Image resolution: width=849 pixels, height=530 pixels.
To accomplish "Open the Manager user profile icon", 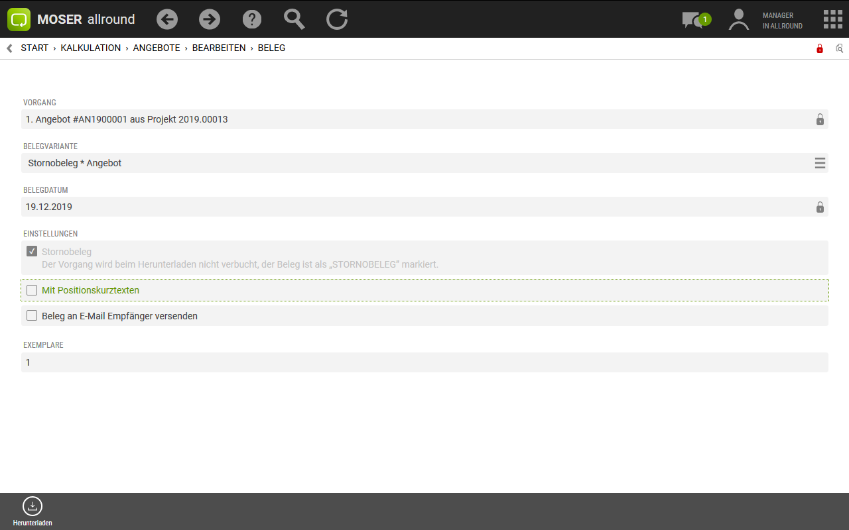I will (x=738, y=19).
